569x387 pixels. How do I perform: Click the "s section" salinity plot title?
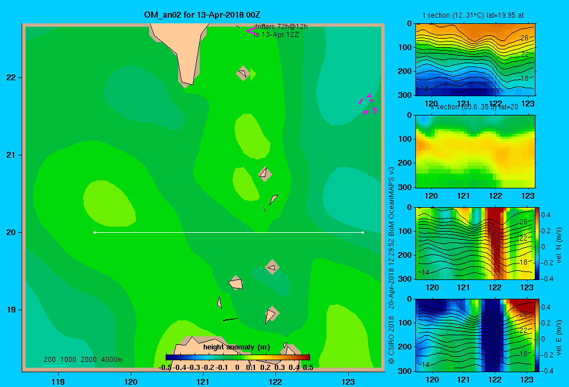tap(475, 107)
